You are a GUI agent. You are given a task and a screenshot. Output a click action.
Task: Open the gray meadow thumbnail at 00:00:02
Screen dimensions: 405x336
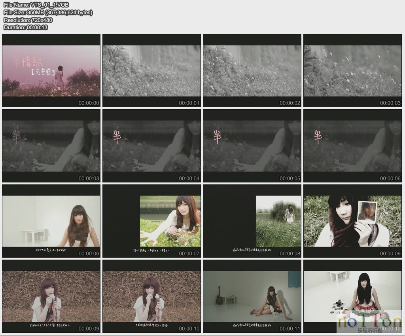pos(252,70)
